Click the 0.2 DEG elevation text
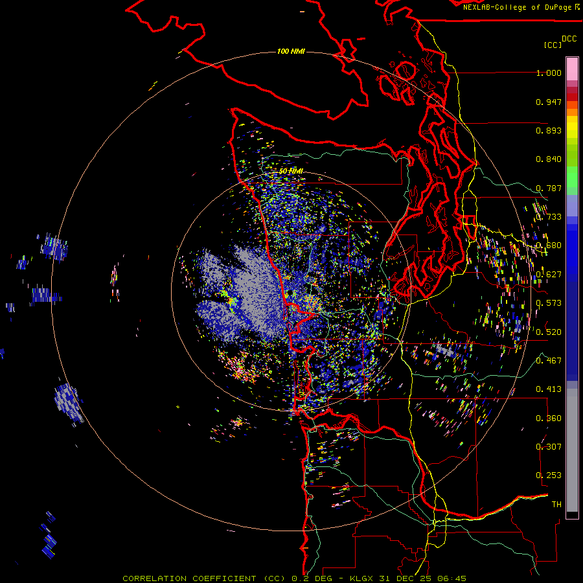The width and height of the screenshot is (583, 583). pos(312,578)
